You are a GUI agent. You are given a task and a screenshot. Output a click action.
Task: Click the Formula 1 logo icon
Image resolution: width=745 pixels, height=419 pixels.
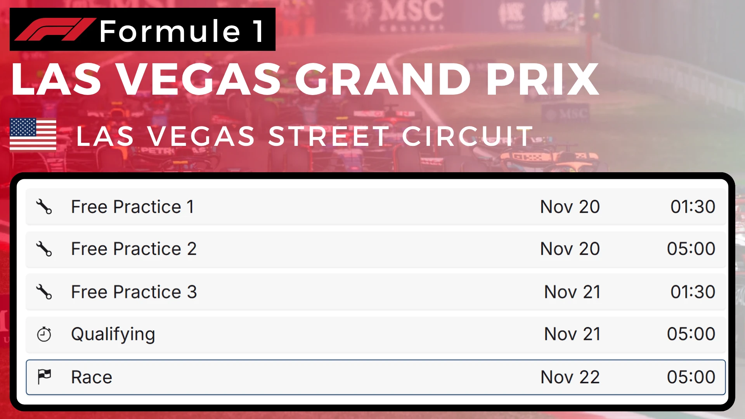tap(54, 30)
